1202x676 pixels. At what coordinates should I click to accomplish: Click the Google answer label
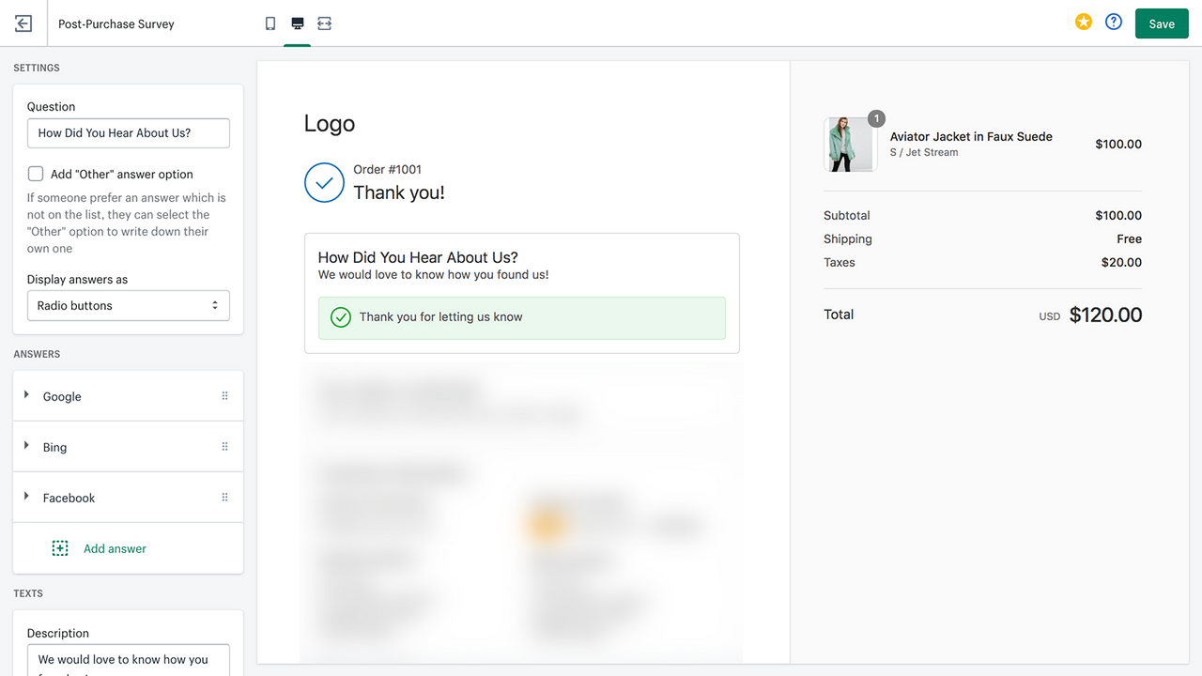point(62,396)
